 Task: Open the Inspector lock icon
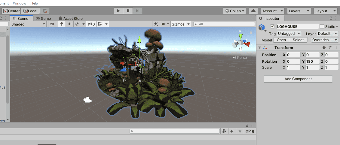point(331,18)
